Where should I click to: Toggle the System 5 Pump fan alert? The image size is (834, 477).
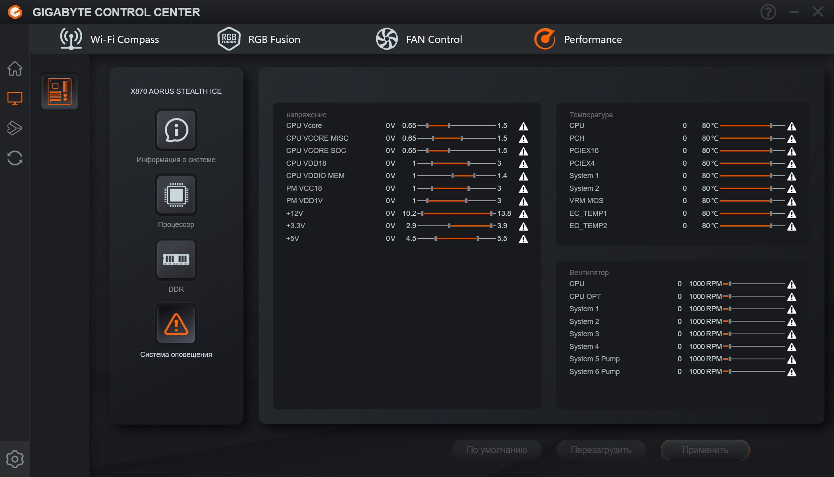click(792, 360)
